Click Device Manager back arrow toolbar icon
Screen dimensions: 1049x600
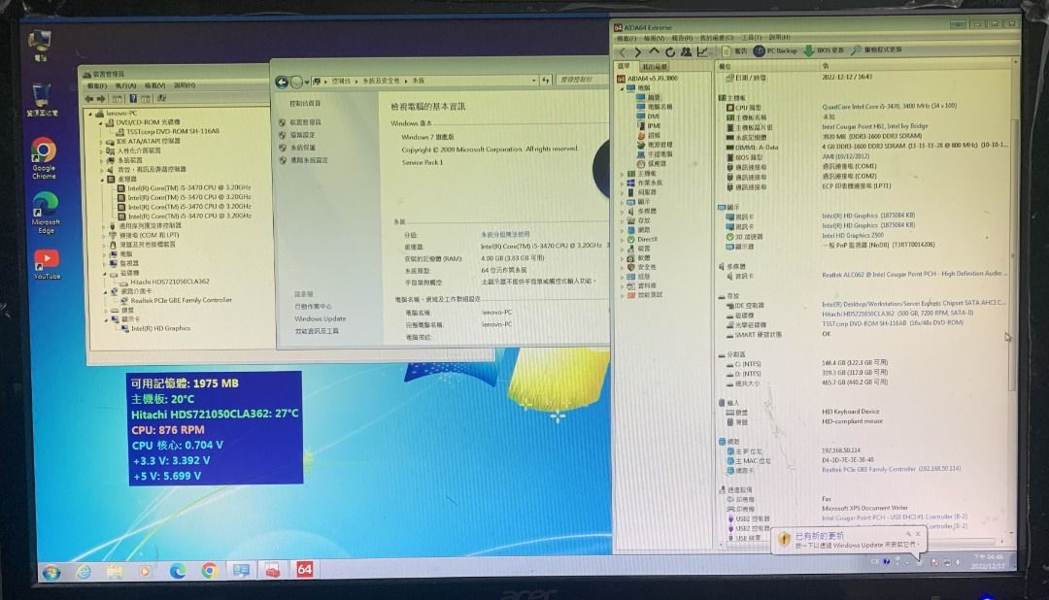[x=89, y=99]
